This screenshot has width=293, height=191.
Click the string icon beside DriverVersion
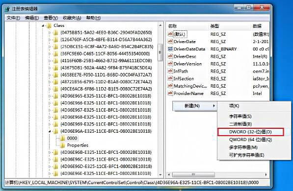tap(170, 64)
